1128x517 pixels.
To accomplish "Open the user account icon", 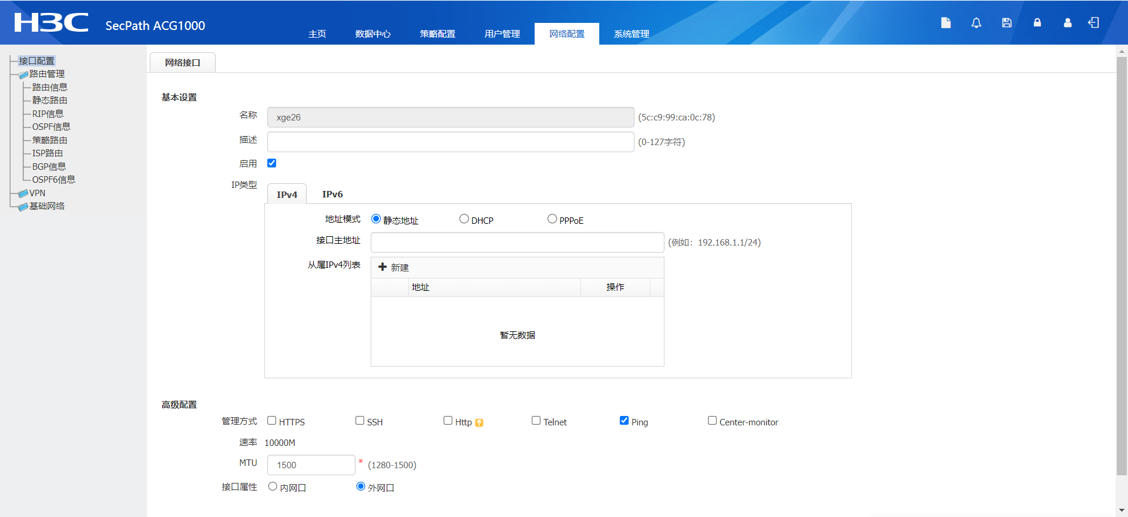I will pyautogui.click(x=1067, y=23).
